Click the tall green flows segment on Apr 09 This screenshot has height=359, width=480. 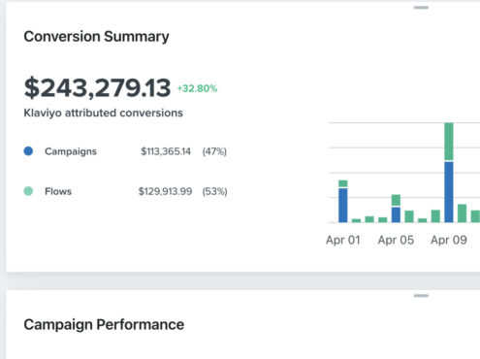coord(449,142)
